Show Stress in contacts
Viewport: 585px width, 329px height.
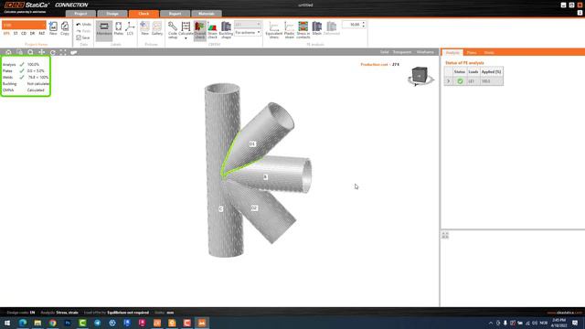[303, 30]
